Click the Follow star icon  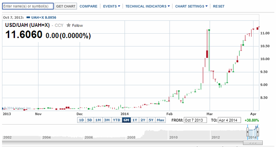pyautogui.click(x=69, y=25)
